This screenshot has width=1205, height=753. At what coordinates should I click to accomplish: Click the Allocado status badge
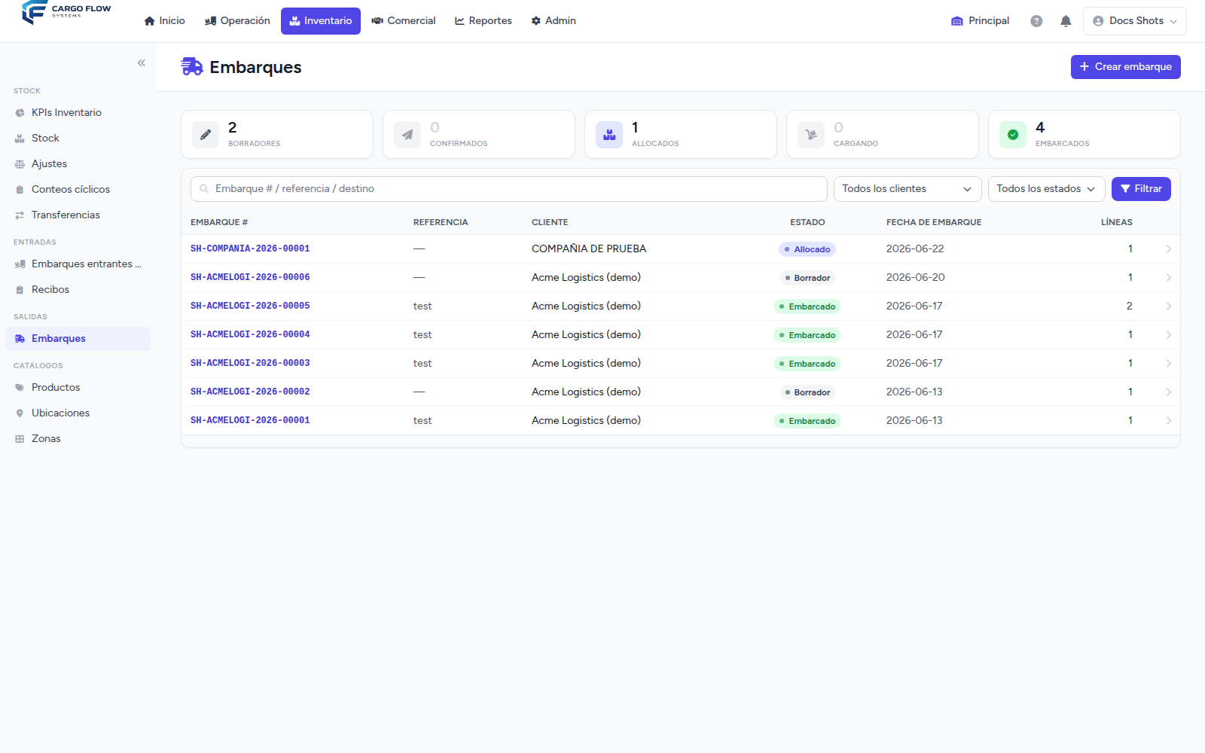point(807,249)
